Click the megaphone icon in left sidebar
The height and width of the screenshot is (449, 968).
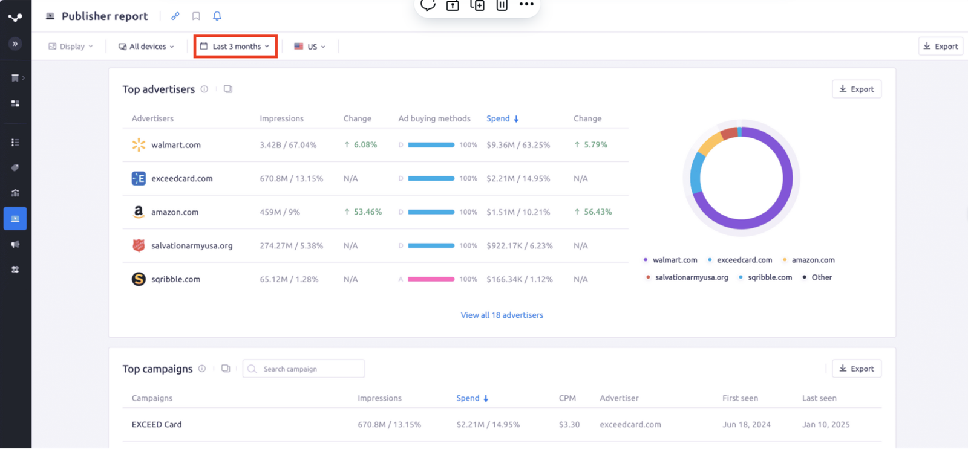tap(15, 244)
